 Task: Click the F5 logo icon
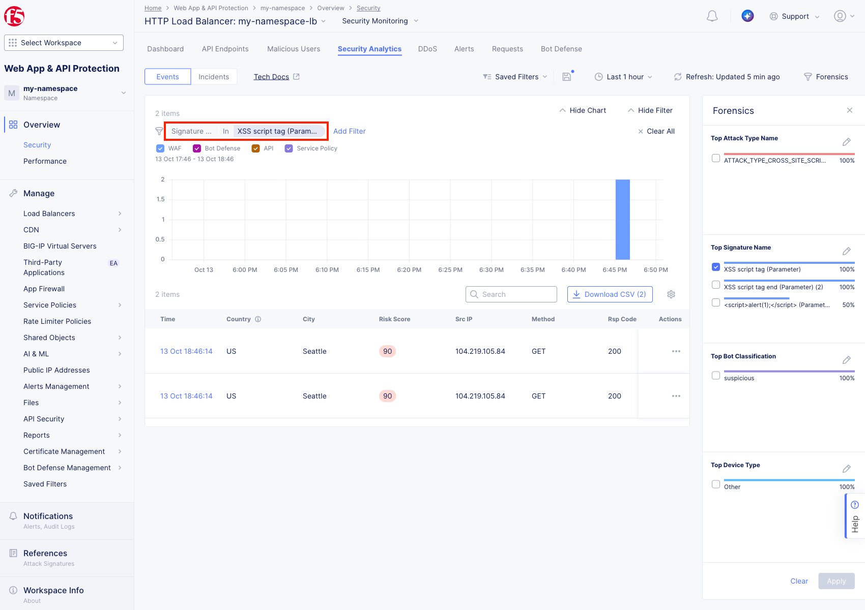point(14,16)
